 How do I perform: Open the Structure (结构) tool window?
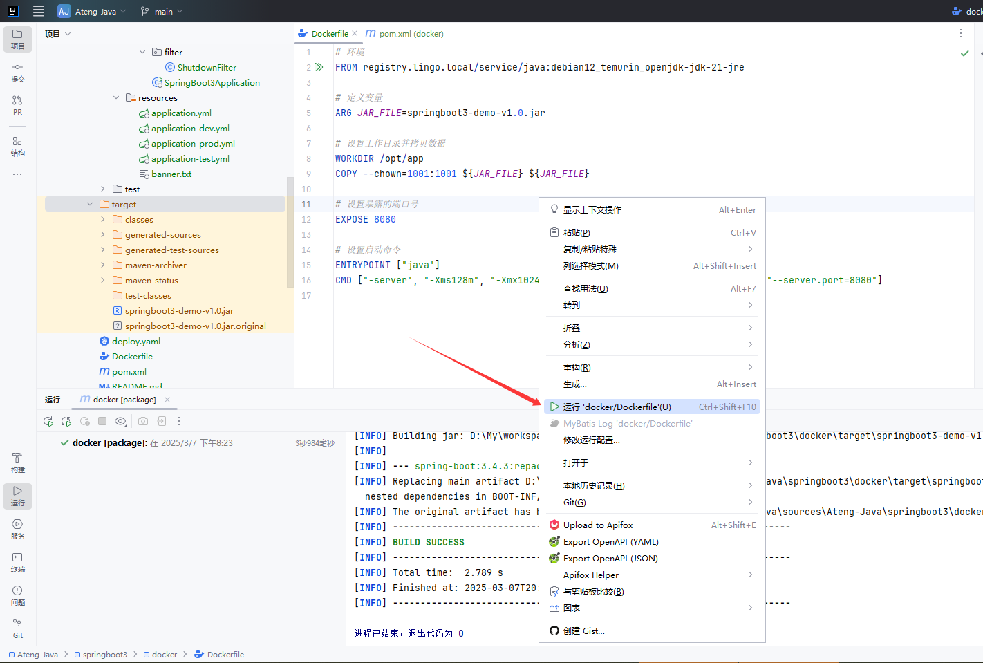pos(17,146)
